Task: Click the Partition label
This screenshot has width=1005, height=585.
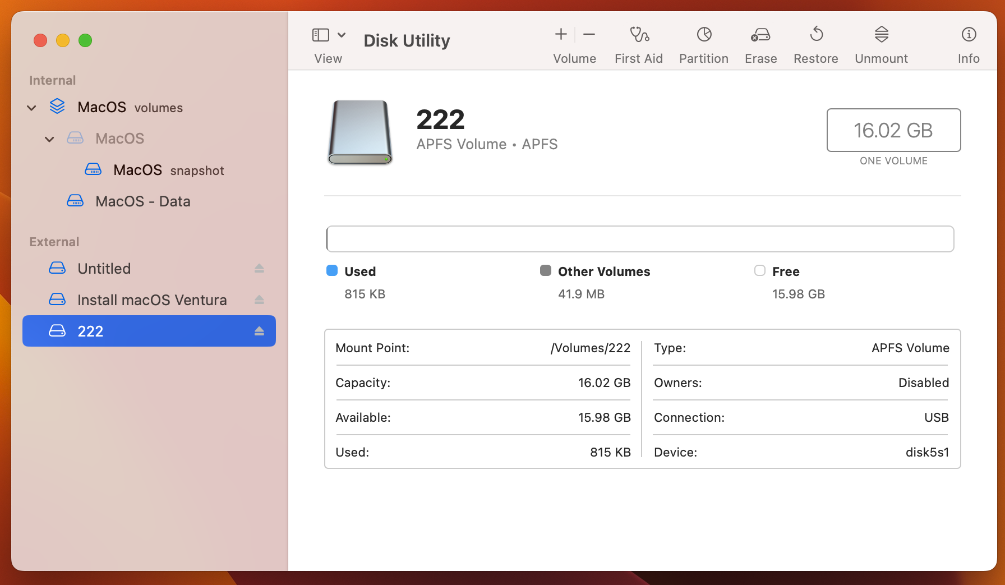Action: point(704,58)
